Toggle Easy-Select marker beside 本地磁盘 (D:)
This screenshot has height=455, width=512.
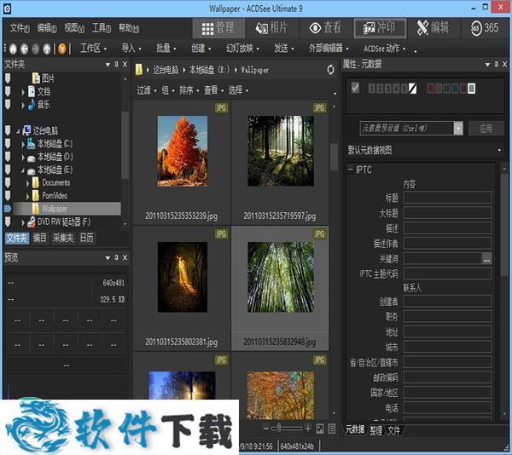tap(8, 157)
